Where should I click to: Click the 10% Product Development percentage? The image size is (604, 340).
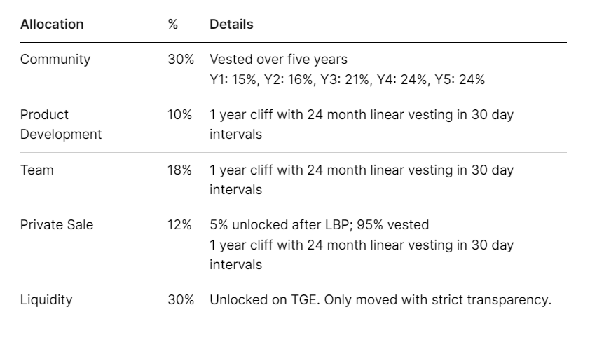179,115
